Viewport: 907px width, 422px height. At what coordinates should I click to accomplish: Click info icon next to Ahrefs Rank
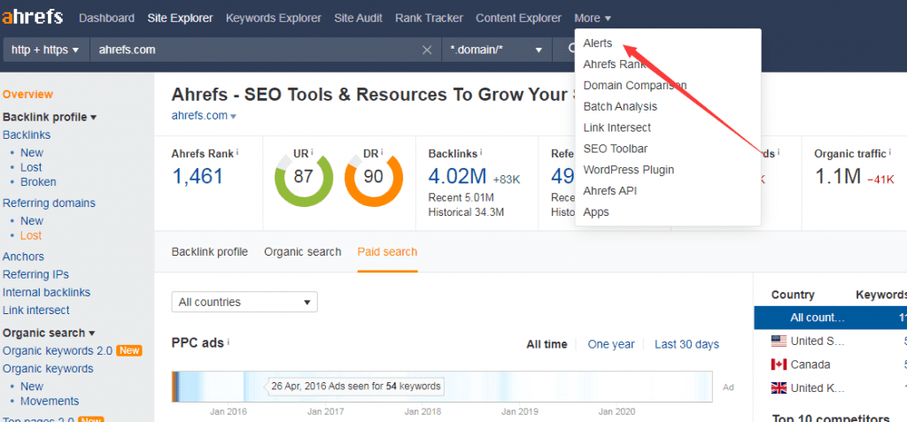237,153
